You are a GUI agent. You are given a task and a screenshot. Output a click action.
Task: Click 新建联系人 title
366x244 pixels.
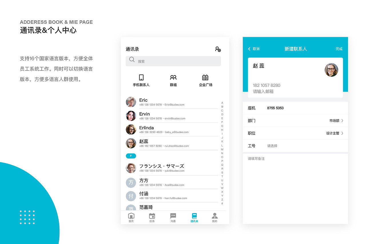(296, 49)
